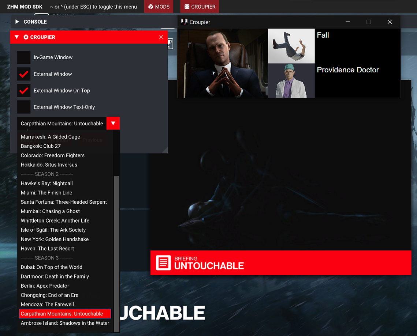Select Ambrose Island: Shadows in the Water
Image resolution: width=417 pixels, height=336 pixels.
point(65,323)
